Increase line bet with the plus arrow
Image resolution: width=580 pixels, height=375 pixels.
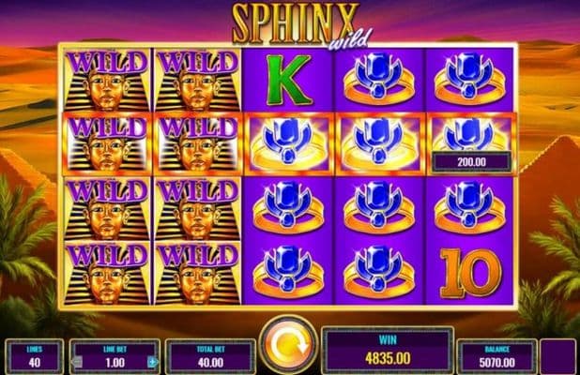(x=152, y=362)
